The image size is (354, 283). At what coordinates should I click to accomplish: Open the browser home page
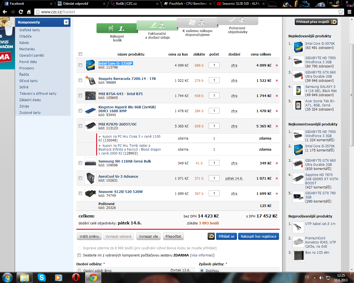coord(29,12)
